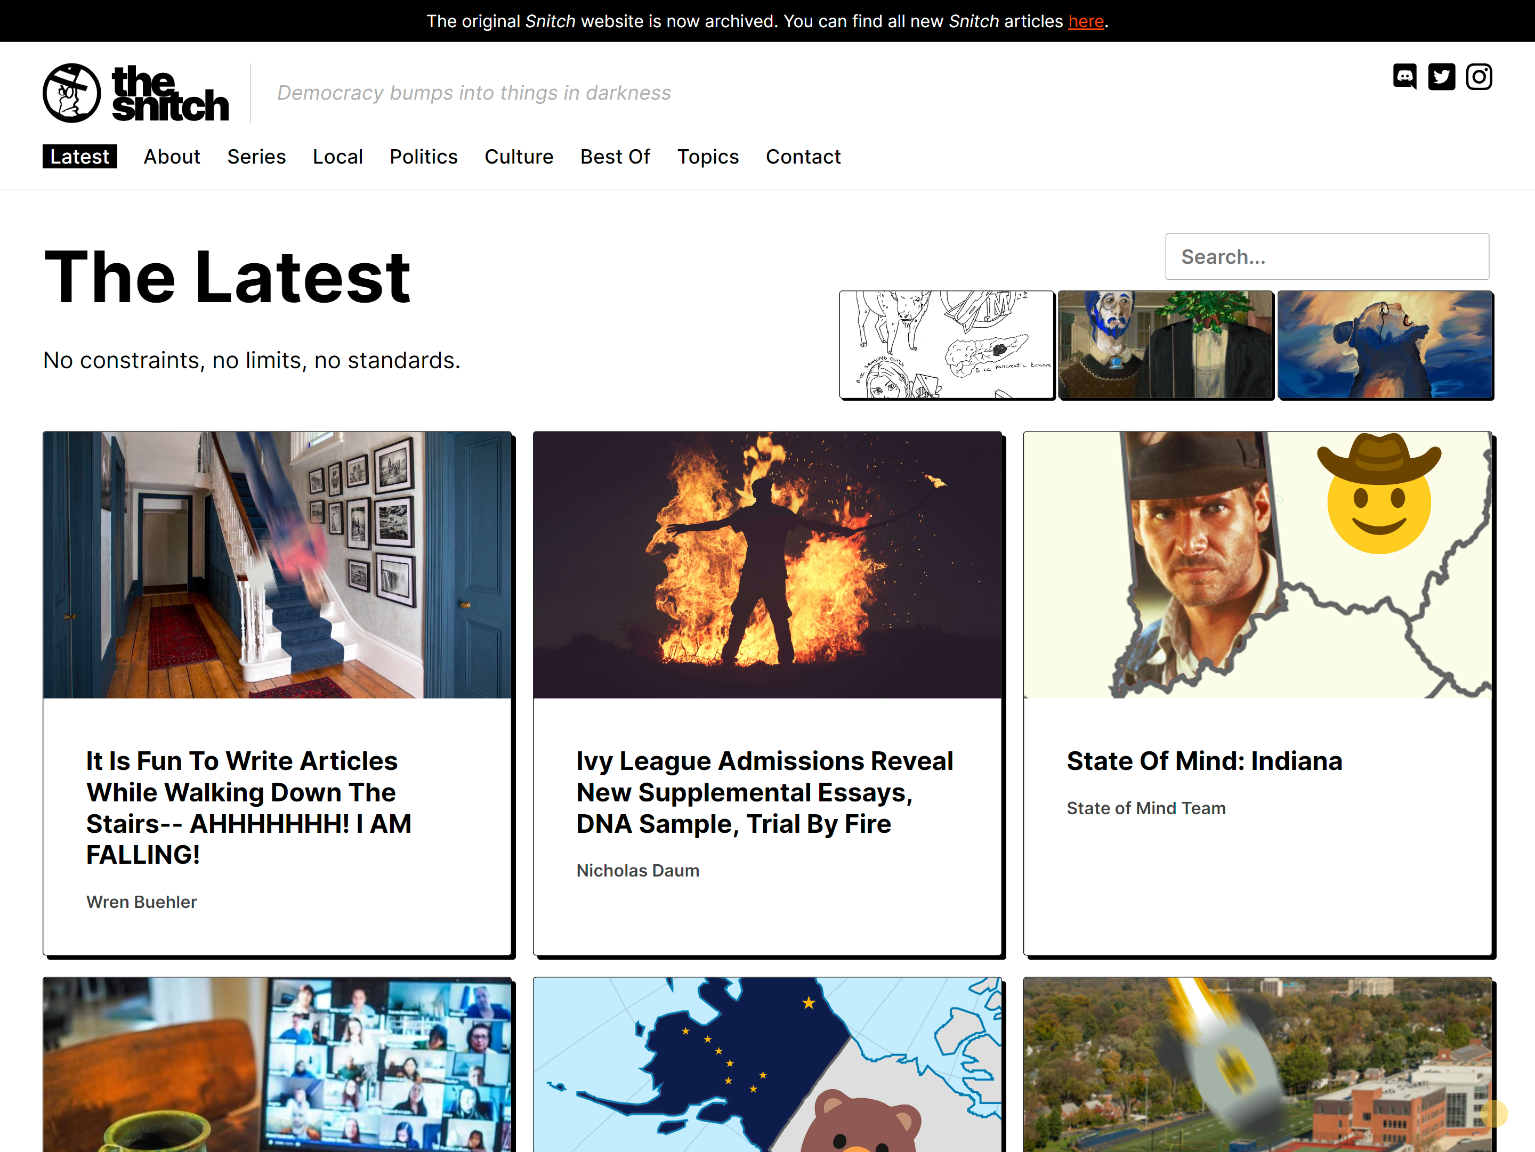
Task: View author Nicholas Daum
Action: [638, 871]
